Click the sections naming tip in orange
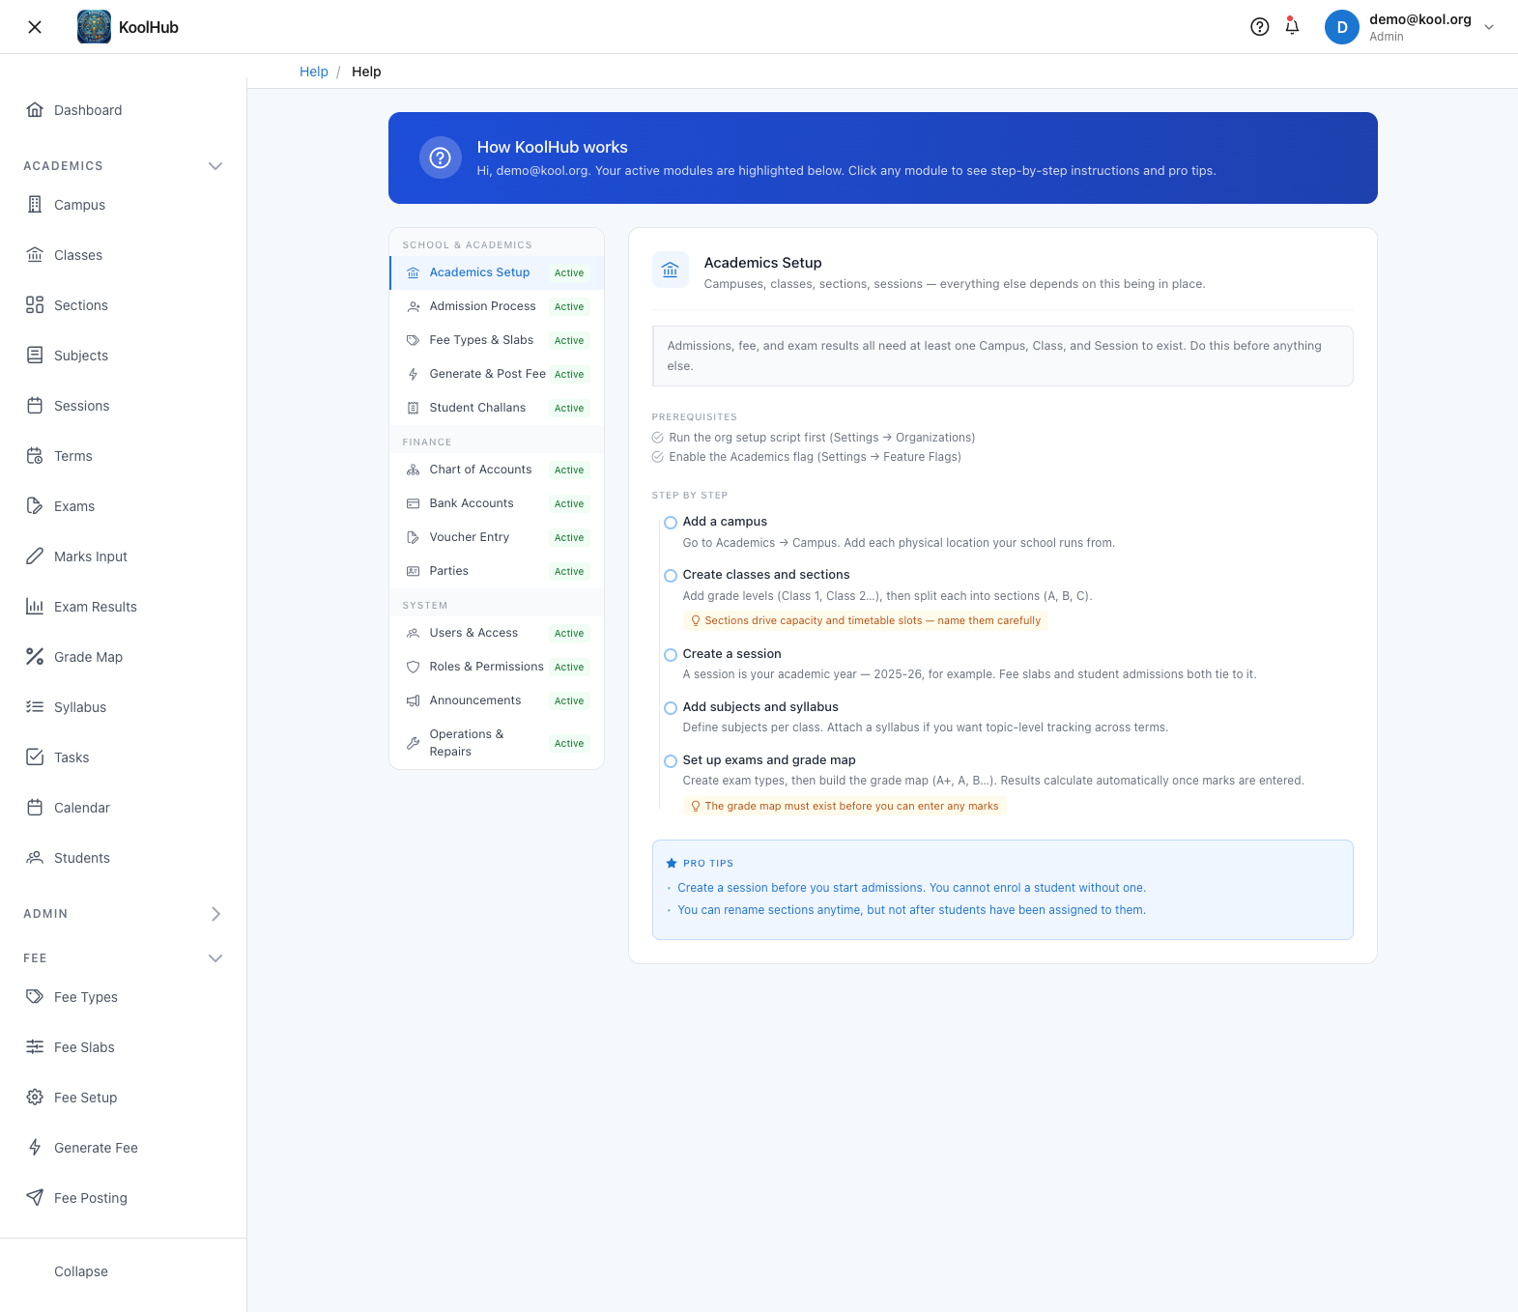1518x1312 pixels. (x=866, y=620)
